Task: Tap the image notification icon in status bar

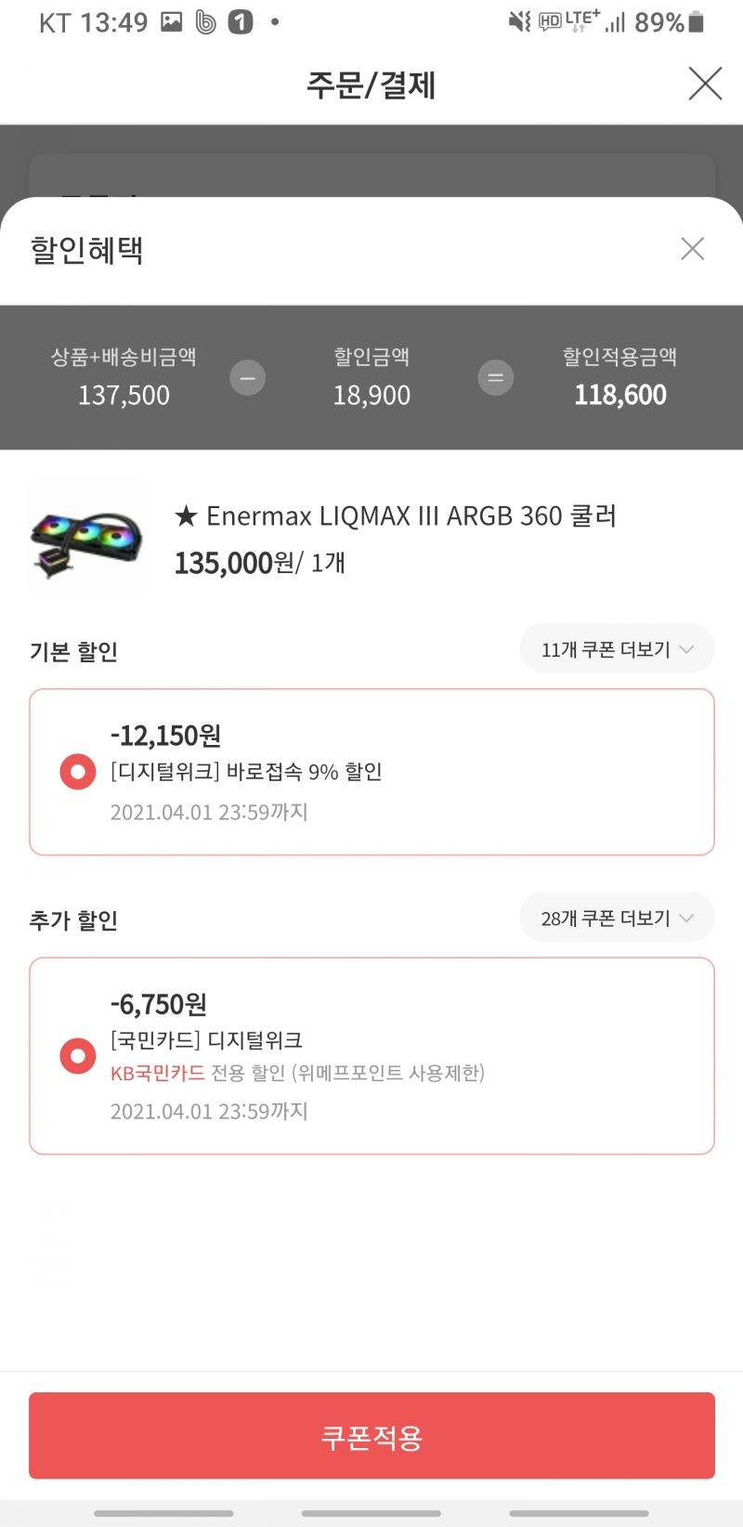Action: pyautogui.click(x=172, y=21)
